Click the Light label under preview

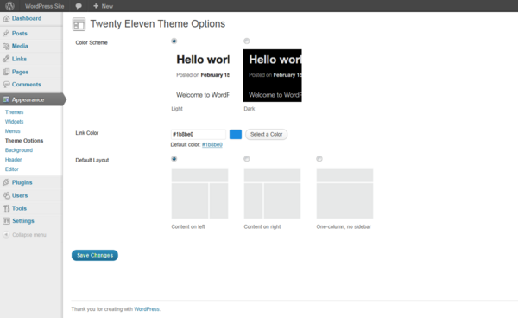click(x=177, y=109)
